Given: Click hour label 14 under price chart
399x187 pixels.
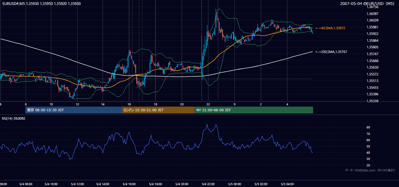Looking at the screenshot, I should click(103, 104).
